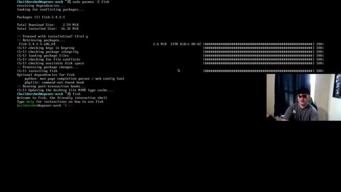Viewport: 341px width, 192px height.
Task: Click the green 'help' word
Action: coord(30,102)
